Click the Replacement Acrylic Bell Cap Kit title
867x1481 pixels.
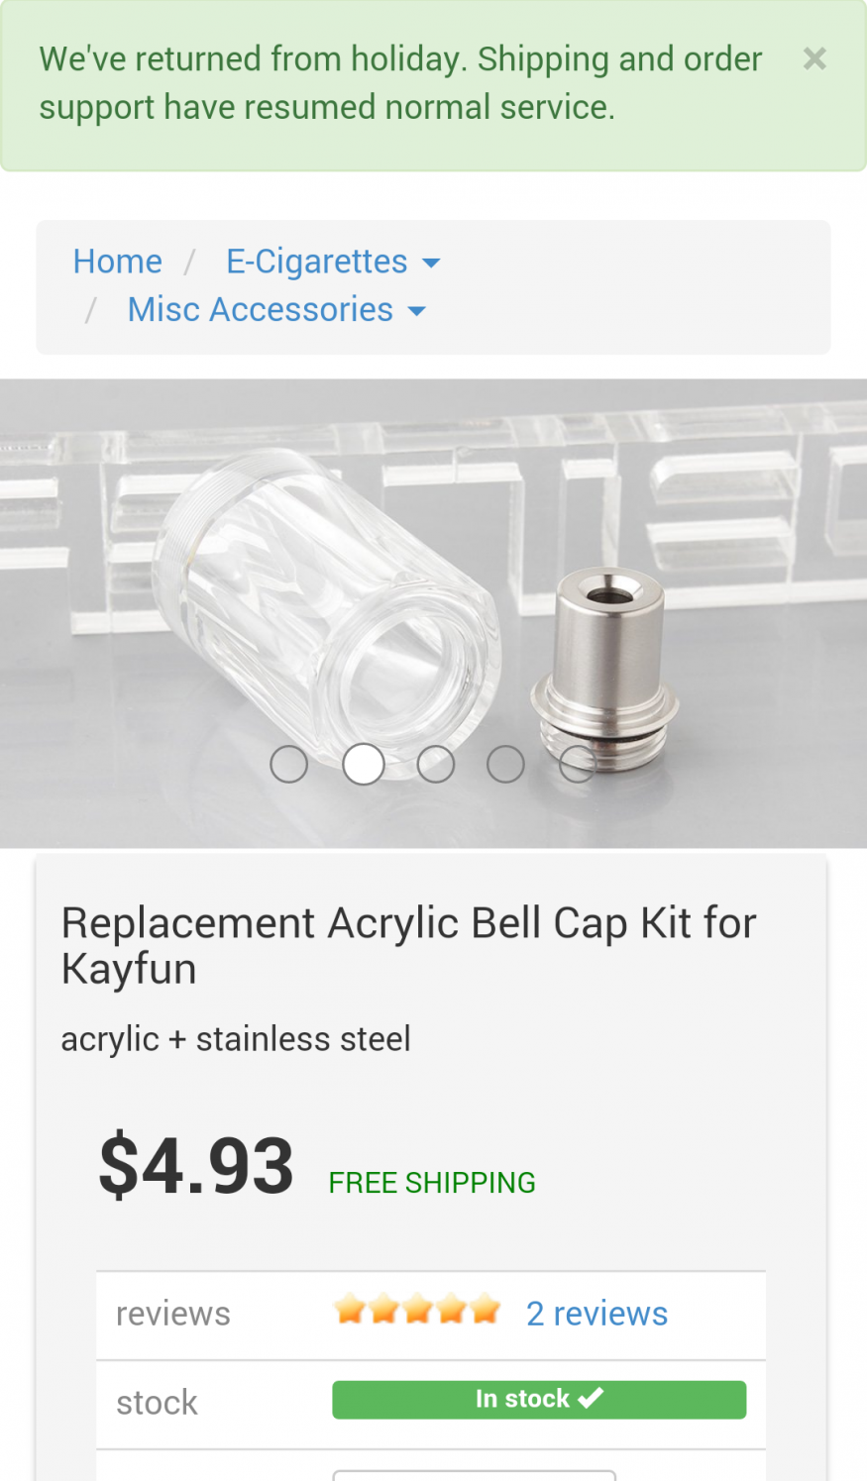408,946
